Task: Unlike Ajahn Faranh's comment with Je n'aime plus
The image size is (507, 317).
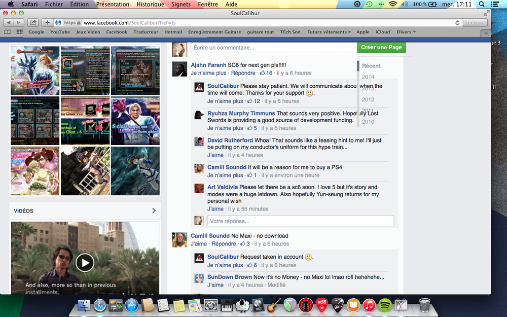Action: pyautogui.click(x=209, y=73)
